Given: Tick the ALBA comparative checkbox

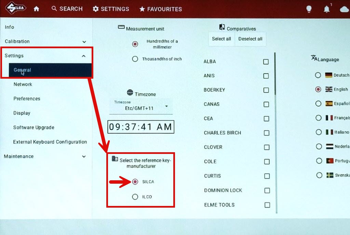Looking at the screenshot, I should coord(266,62).
